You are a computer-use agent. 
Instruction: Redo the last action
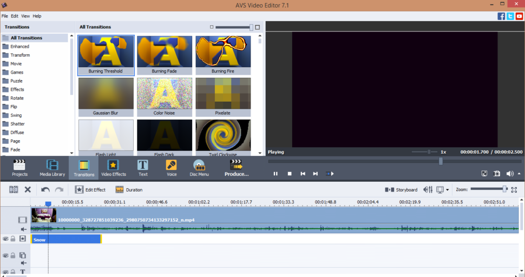(59, 190)
